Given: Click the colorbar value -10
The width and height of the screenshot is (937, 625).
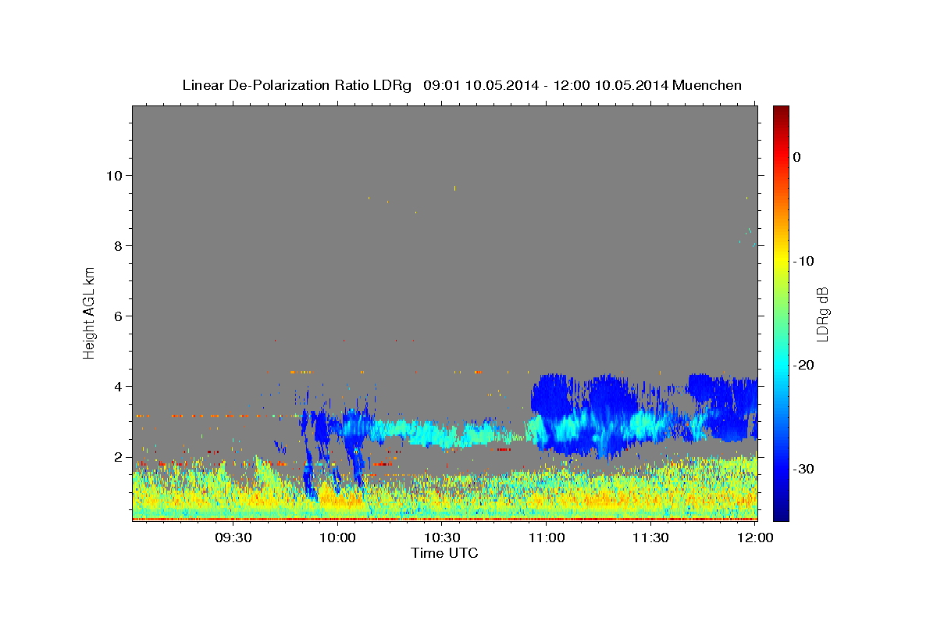Looking at the screenshot, I should 804,261.
